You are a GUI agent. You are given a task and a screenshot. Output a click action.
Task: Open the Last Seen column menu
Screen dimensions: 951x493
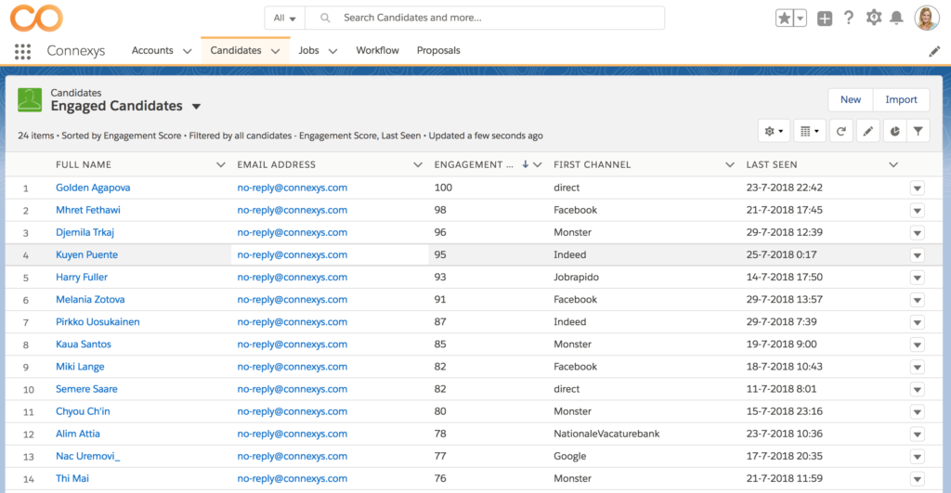[x=893, y=165]
